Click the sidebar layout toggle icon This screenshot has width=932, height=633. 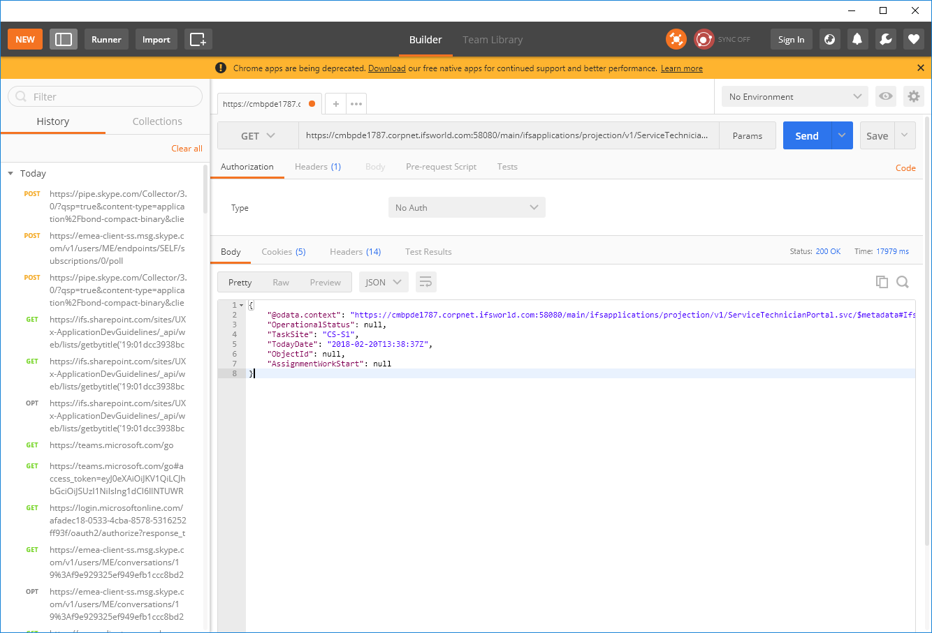pyautogui.click(x=63, y=39)
